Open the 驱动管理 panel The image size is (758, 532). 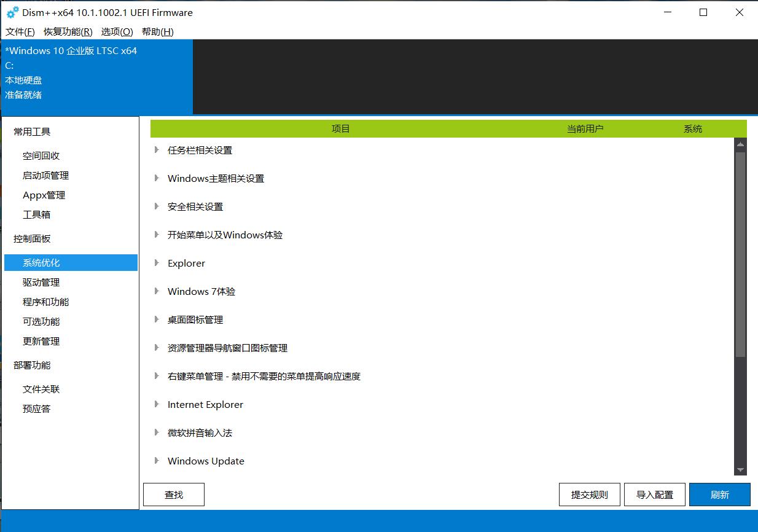point(41,282)
